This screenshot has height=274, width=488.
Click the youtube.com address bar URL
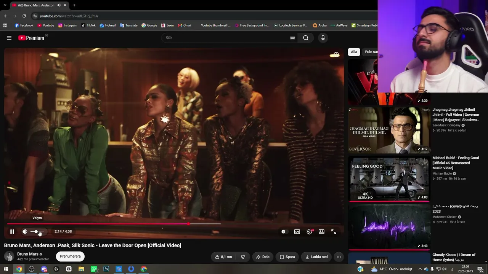pyautogui.click(x=69, y=16)
